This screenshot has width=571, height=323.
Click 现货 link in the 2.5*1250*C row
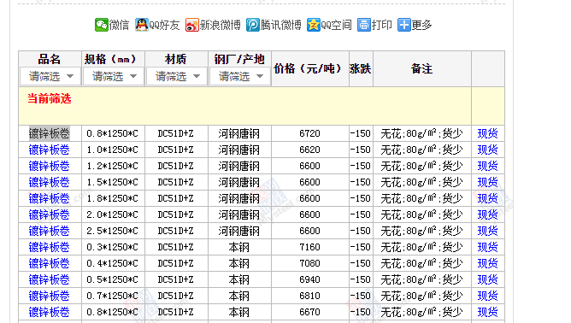coord(487,231)
